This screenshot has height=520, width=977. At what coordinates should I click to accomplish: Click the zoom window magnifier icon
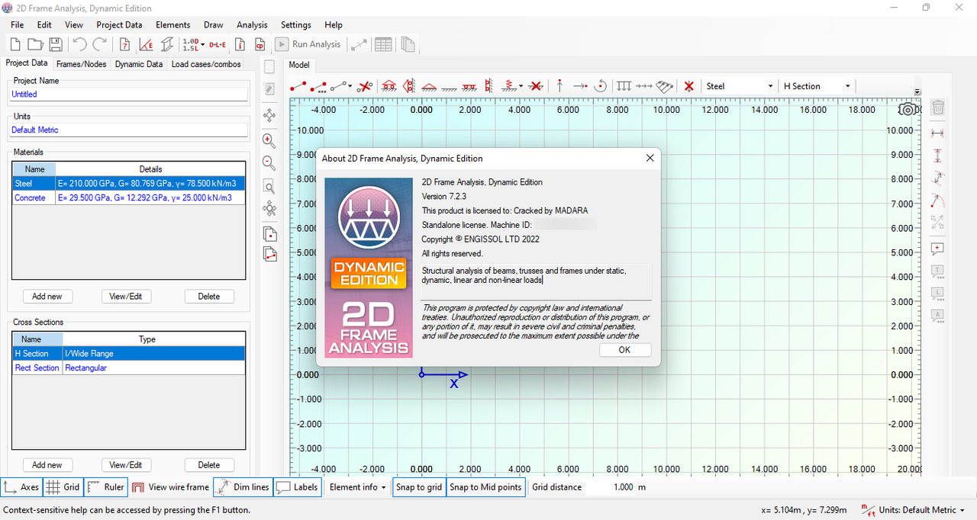click(x=269, y=187)
